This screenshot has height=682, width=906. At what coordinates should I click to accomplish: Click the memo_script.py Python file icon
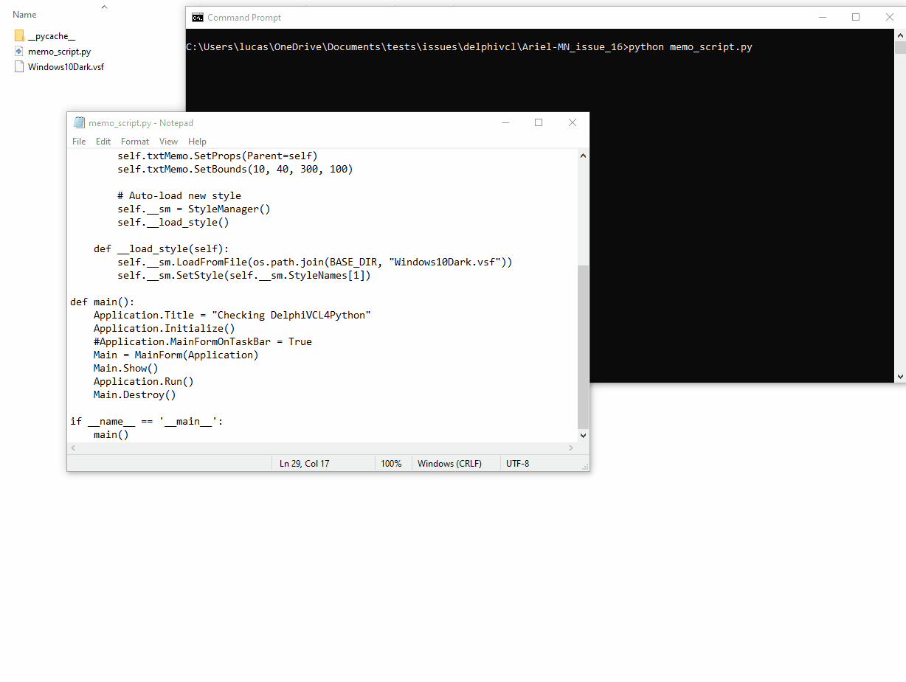[x=18, y=51]
